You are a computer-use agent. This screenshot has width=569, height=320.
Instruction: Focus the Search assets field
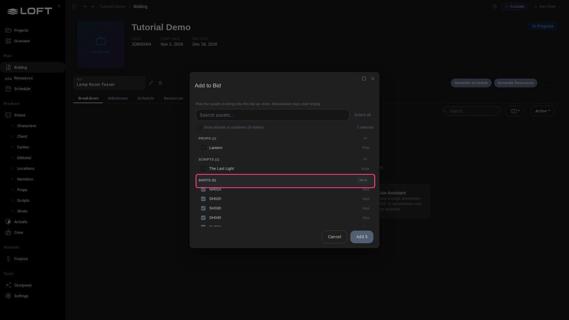[272, 115]
